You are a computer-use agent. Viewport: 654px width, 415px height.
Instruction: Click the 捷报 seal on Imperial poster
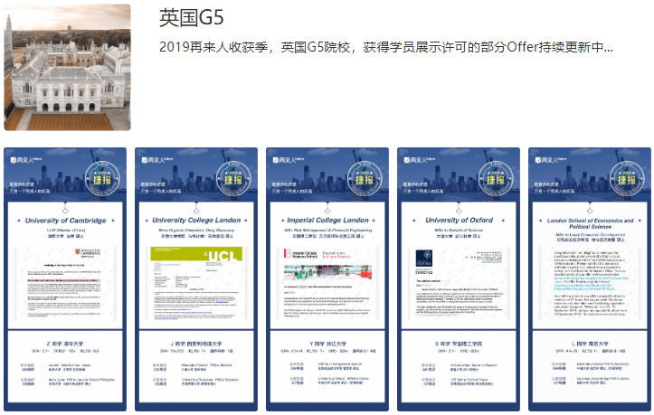point(365,178)
